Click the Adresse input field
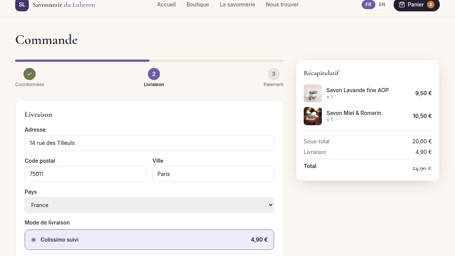Viewport: 455px width, 256px height. (x=149, y=143)
